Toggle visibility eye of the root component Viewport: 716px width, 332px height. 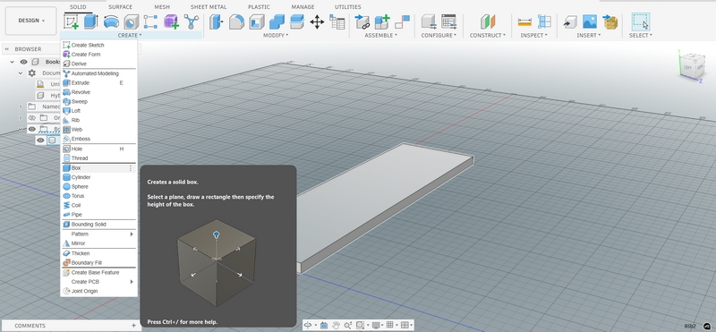[24, 62]
